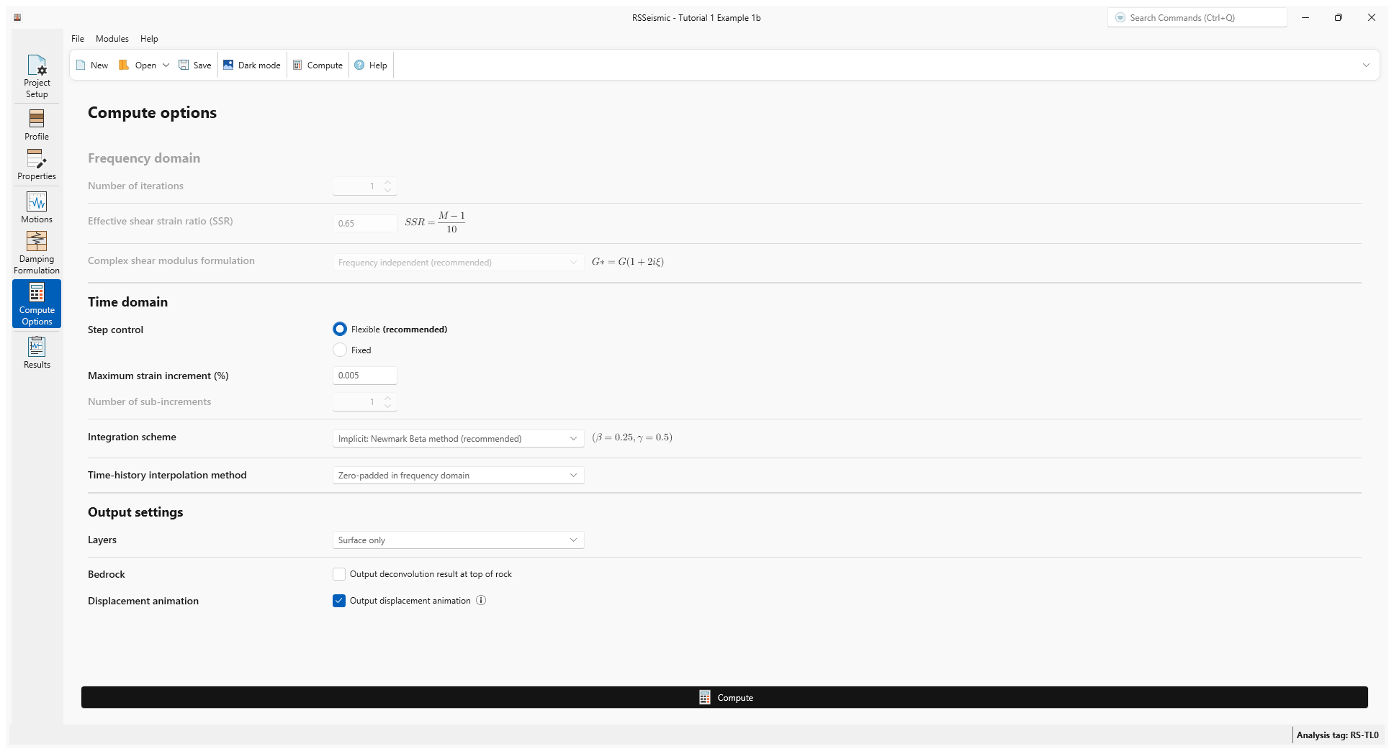This screenshot has height=754, width=1394.
Task: Click the Compute options heading
Action: 152,112
